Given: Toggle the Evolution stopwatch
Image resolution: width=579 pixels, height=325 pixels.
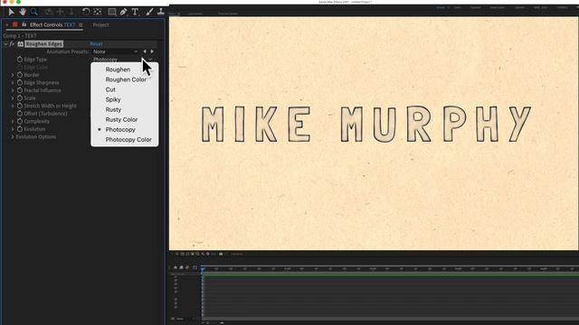Looking at the screenshot, I should (20, 129).
